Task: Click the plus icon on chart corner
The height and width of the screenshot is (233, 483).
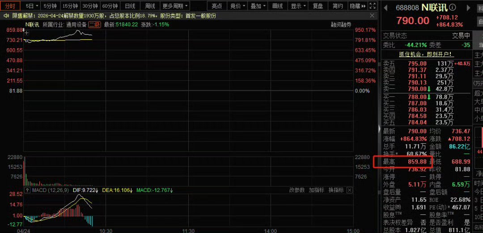Action: [26, 33]
